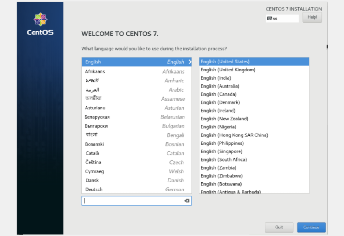Select English (Nigeria) locale
This screenshot has height=236, width=344.
[254, 127]
